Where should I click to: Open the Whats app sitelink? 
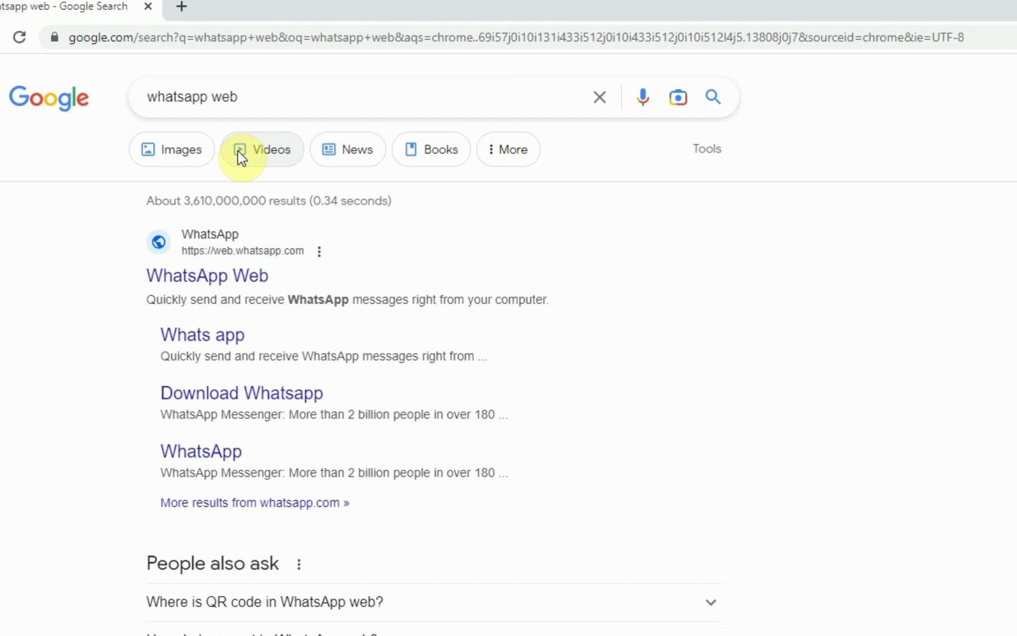[x=202, y=335]
